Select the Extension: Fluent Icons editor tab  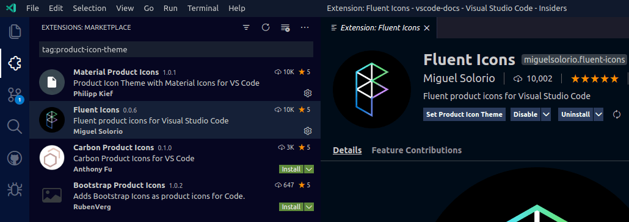click(x=379, y=28)
